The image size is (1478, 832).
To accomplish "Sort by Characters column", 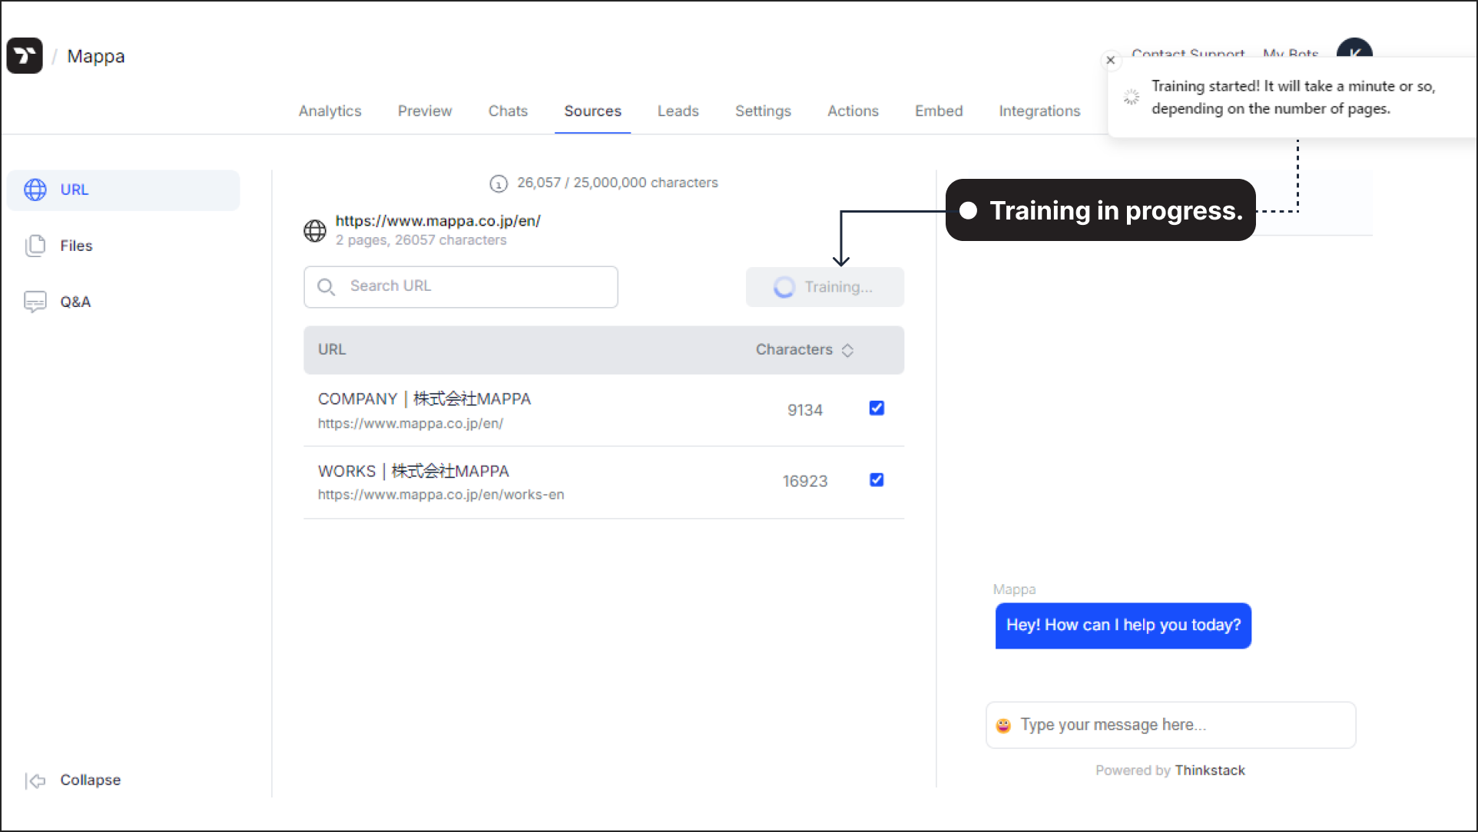I will click(804, 350).
